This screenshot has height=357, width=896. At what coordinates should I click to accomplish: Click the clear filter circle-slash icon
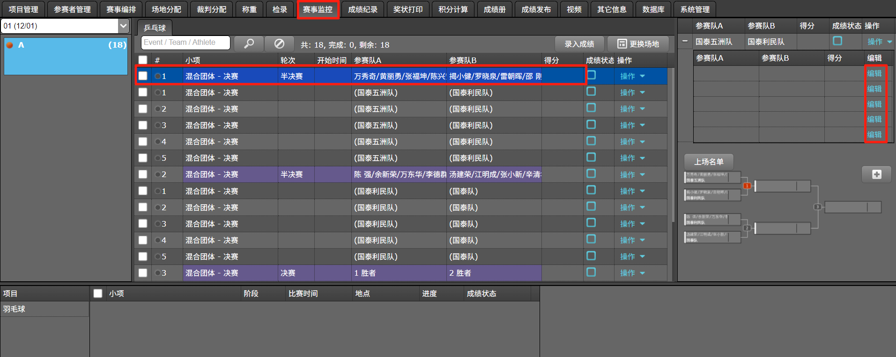tap(279, 43)
